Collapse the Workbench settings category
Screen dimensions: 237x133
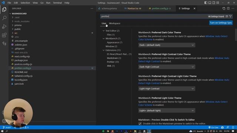[x=104, y=38]
